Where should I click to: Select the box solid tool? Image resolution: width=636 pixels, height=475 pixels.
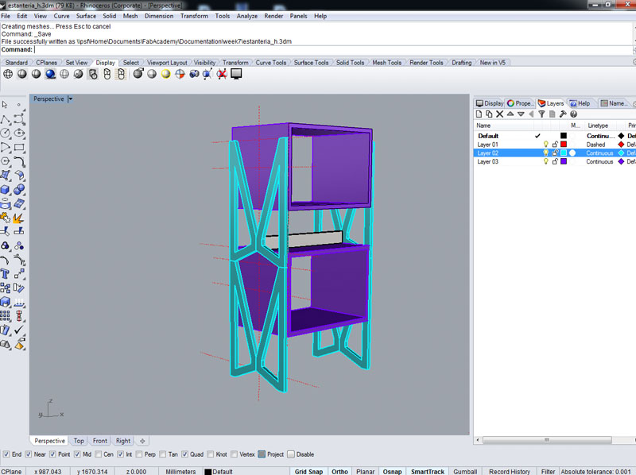click(6, 190)
